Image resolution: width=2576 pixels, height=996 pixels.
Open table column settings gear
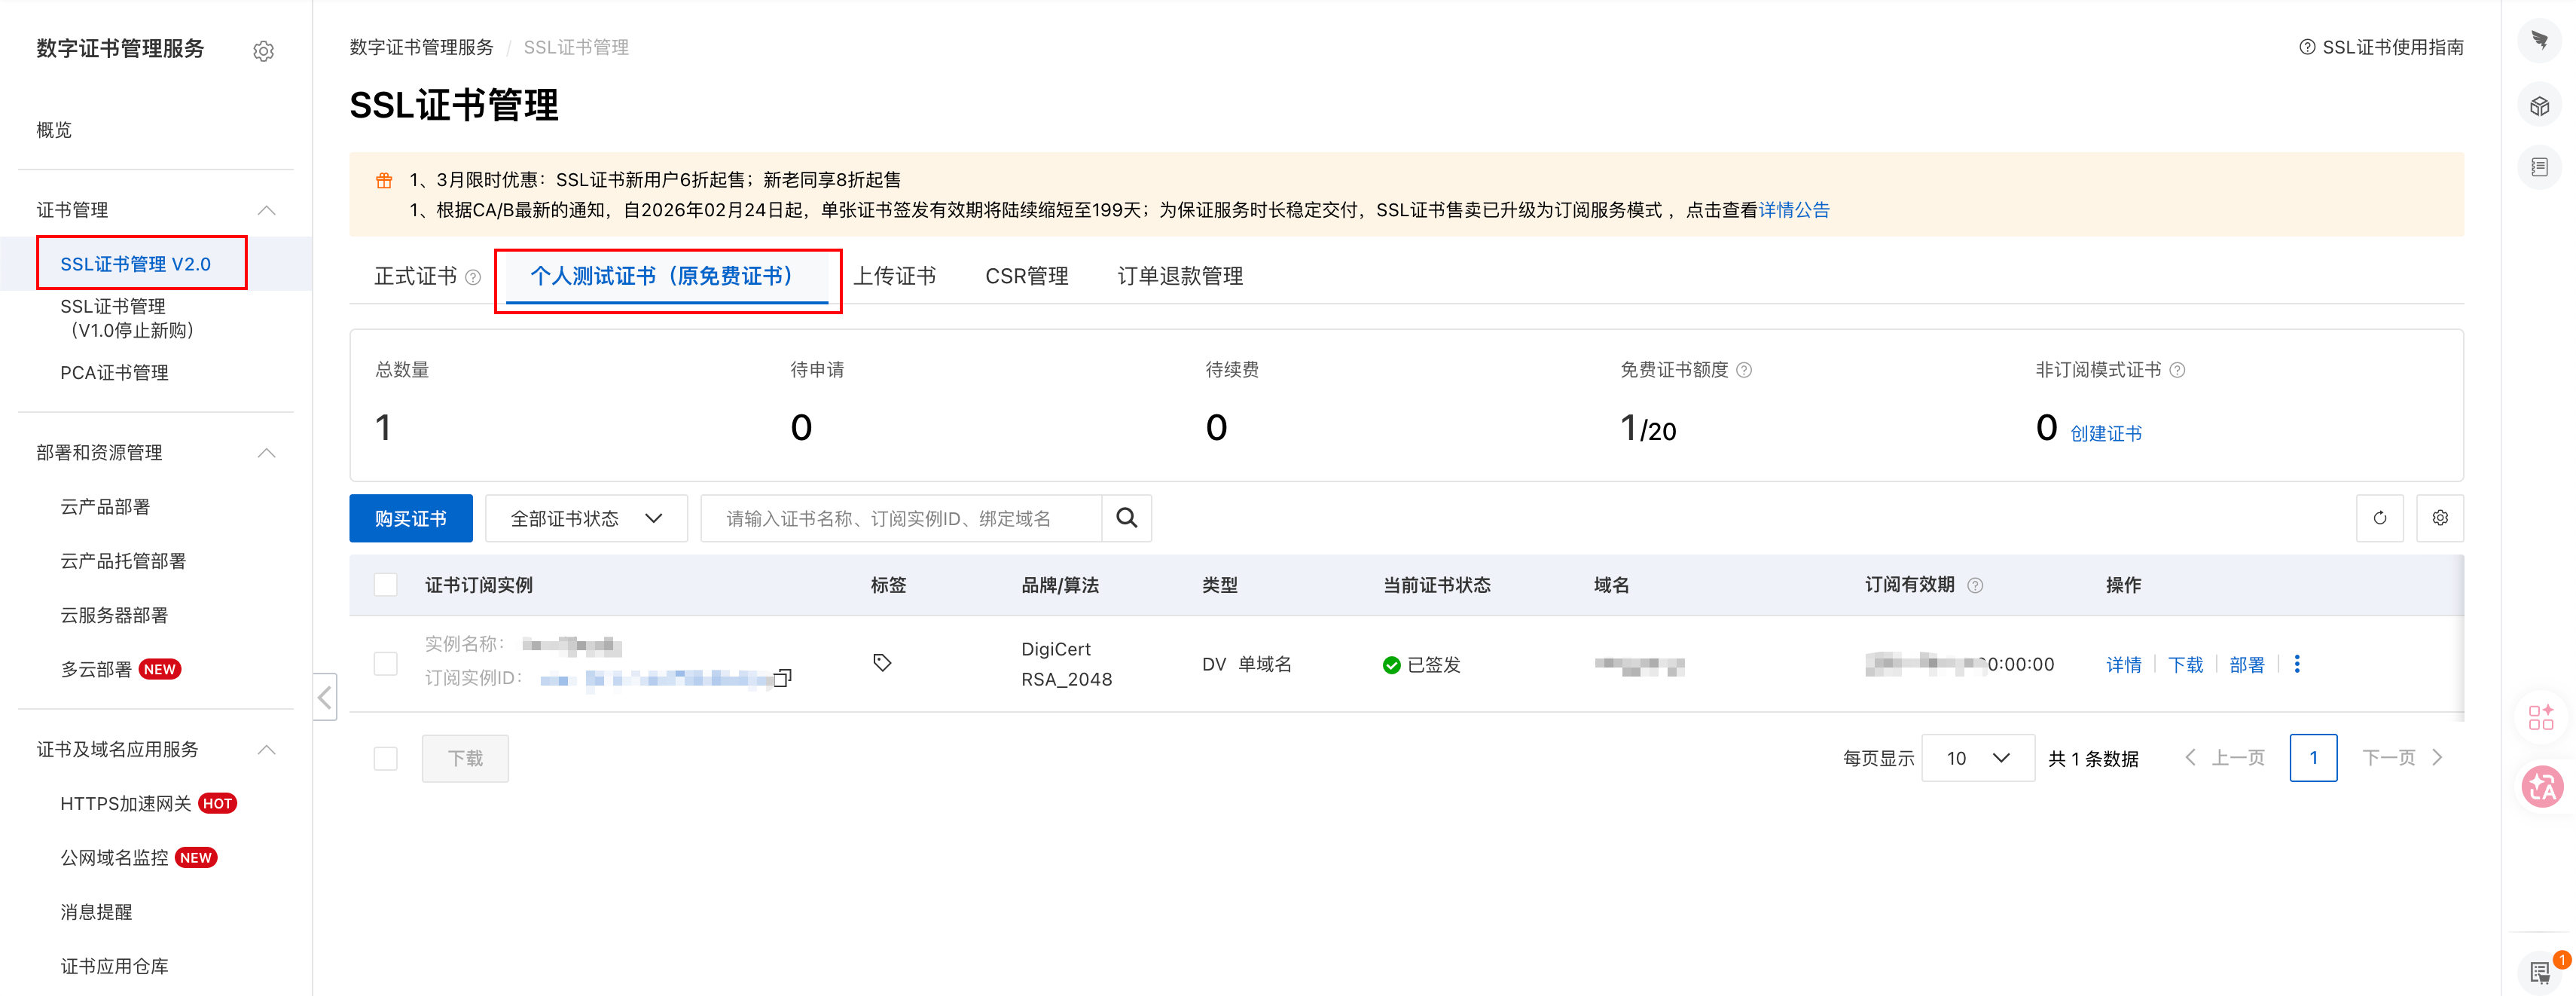click(x=2440, y=518)
